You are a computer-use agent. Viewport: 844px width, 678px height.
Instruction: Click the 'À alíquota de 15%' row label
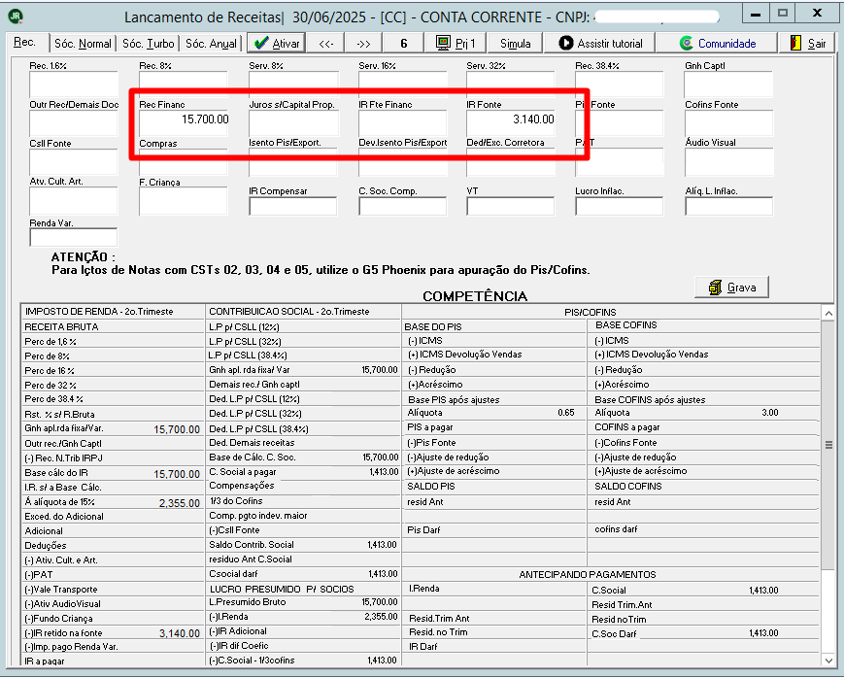[x=60, y=502]
